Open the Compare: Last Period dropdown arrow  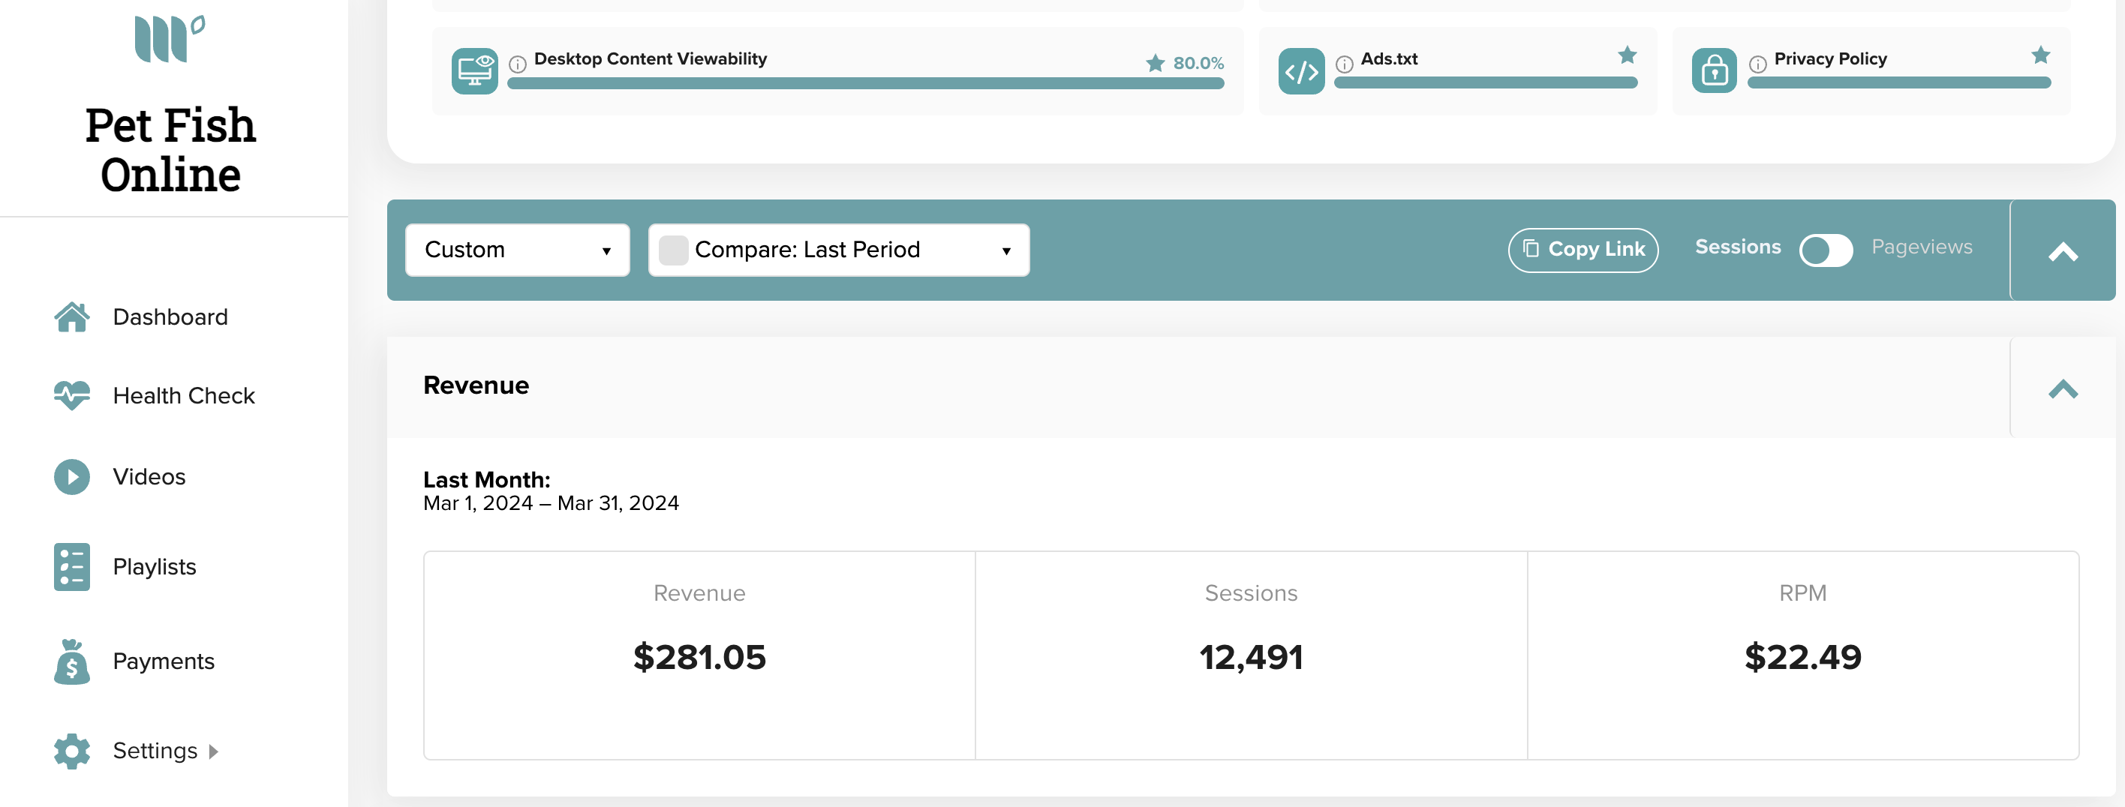[1005, 250]
